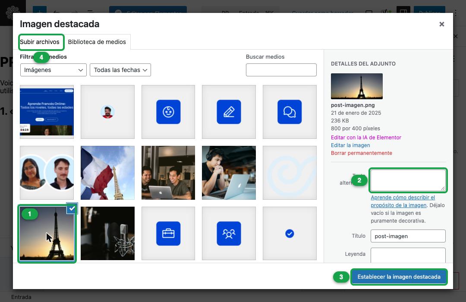Screen dimensions: 466x302
Task: Select the two men laughing at laptop photo
Action: [168, 173]
